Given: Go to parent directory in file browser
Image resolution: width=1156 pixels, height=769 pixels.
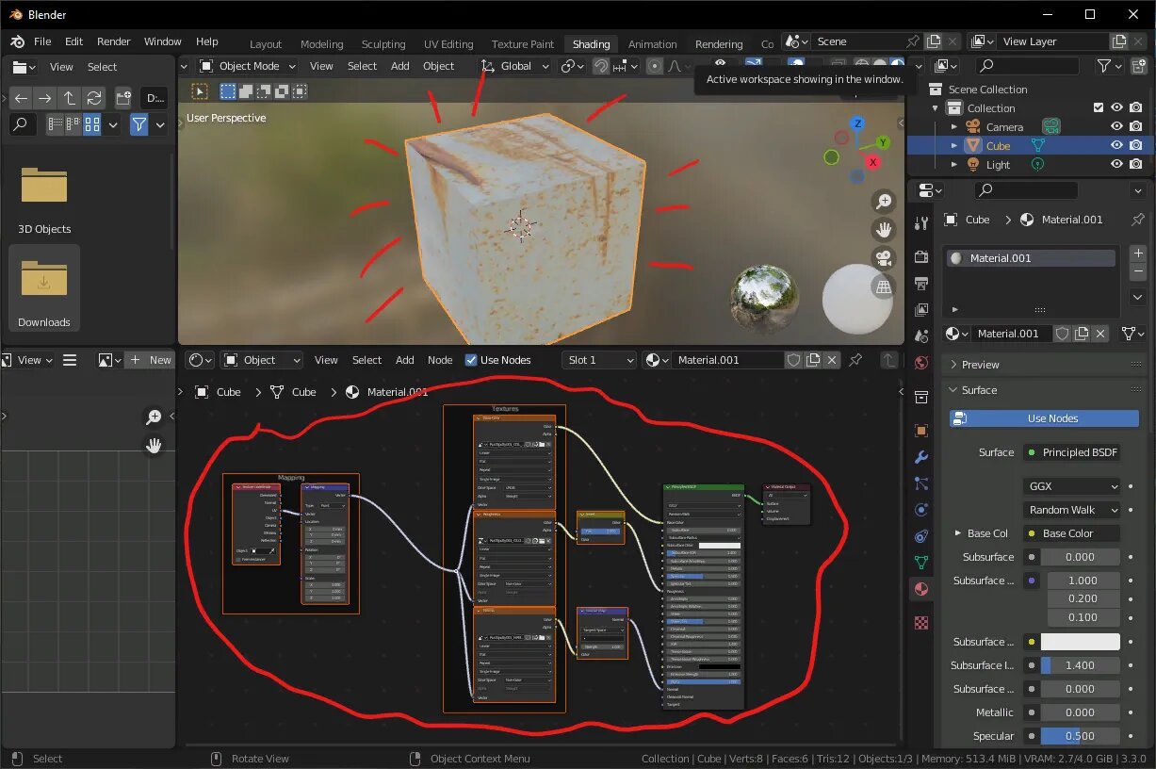Looking at the screenshot, I should pyautogui.click(x=70, y=98).
